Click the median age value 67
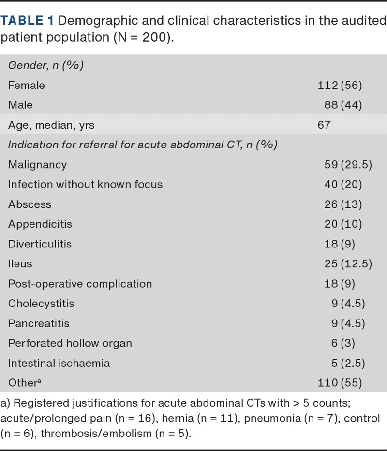The image size is (387, 451). click(x=324, y=125)
